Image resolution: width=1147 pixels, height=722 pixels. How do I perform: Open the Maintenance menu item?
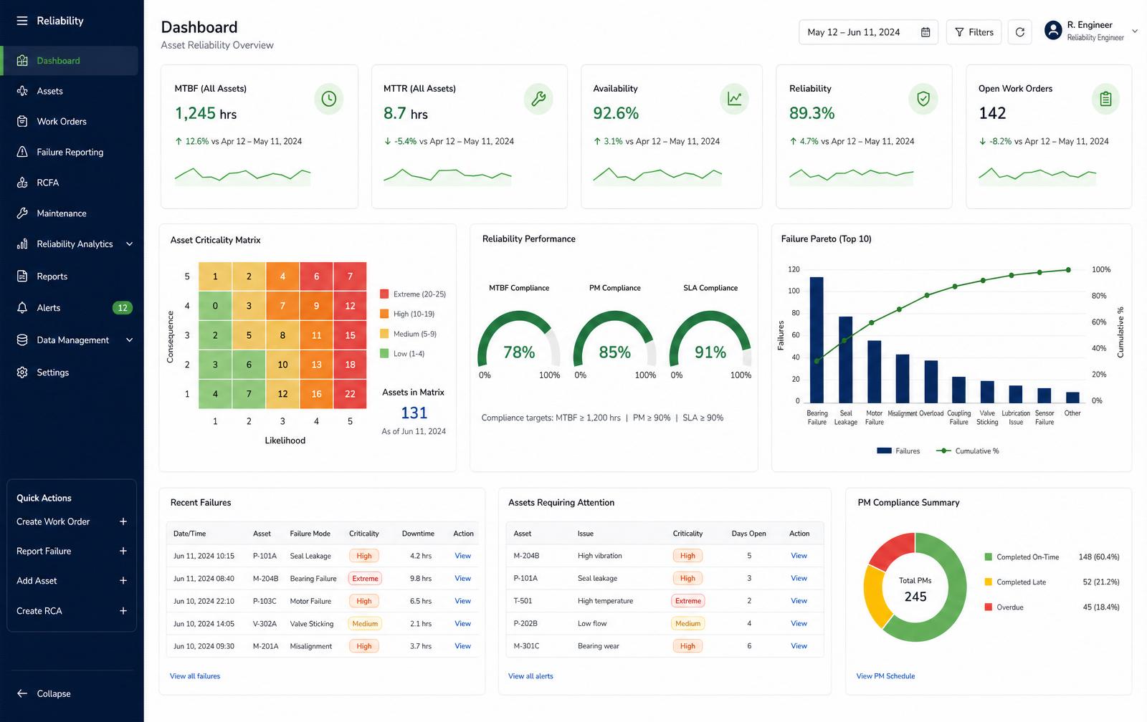70,213
